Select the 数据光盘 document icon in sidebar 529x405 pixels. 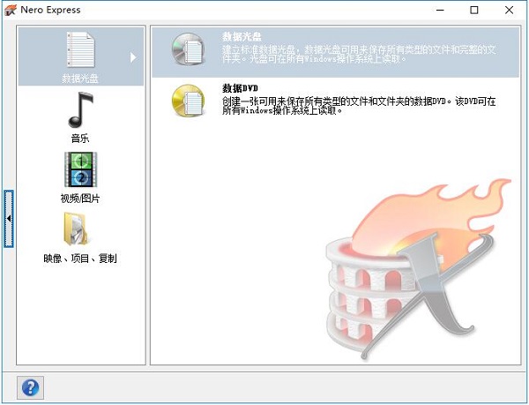pos(80,49)
